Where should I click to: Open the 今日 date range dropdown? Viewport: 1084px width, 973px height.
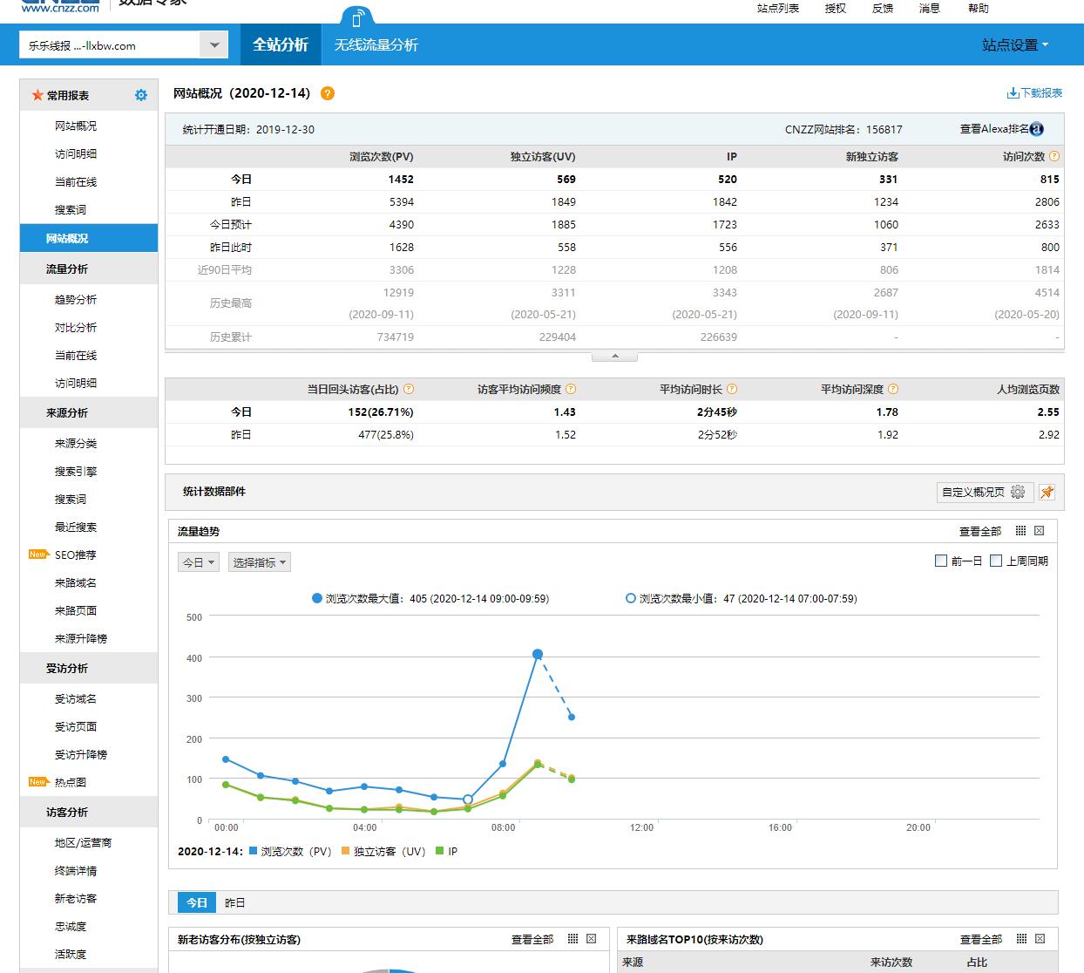(x=198, y=562)
